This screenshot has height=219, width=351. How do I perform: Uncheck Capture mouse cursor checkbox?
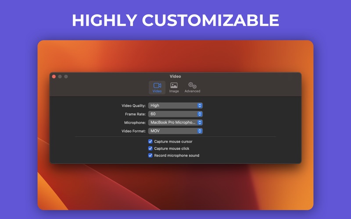point(150,141)
